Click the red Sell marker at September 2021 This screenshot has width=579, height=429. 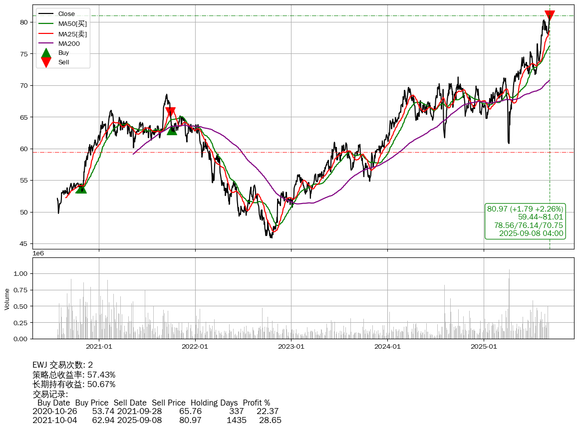[170, 112]
